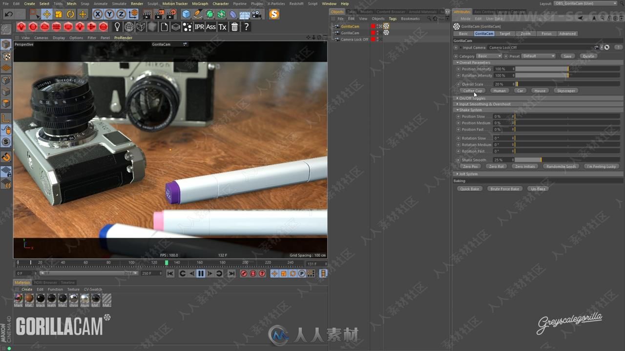Click the light bulb icon in second toolbar
The image size is (625, 351).
coord(117,27)
